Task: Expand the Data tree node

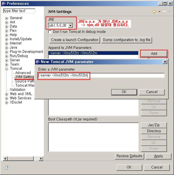Action: [x=6, y=27]
